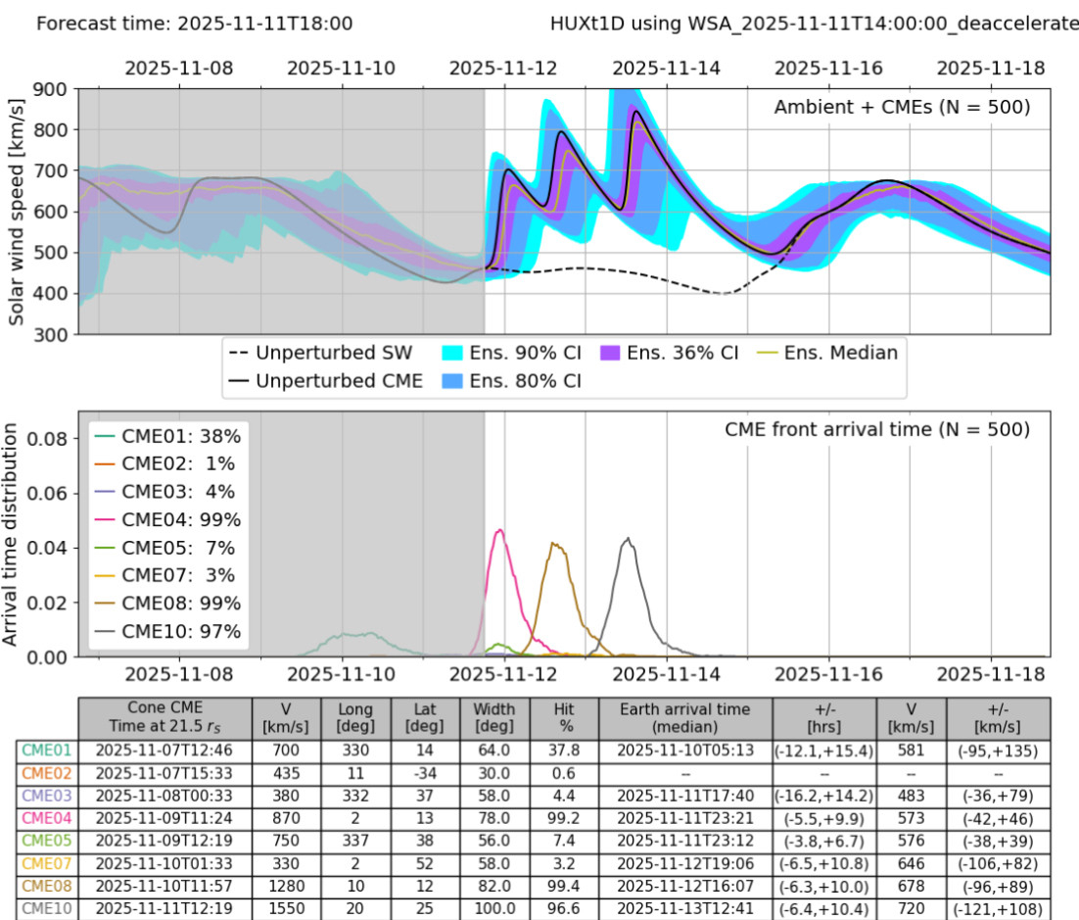Toggle the CME10: 97% legend entry

click(168, 632)
